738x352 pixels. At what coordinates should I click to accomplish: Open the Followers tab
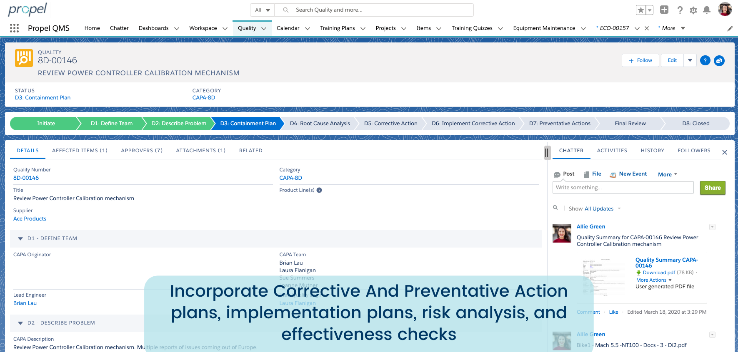[x=694, y=151]
